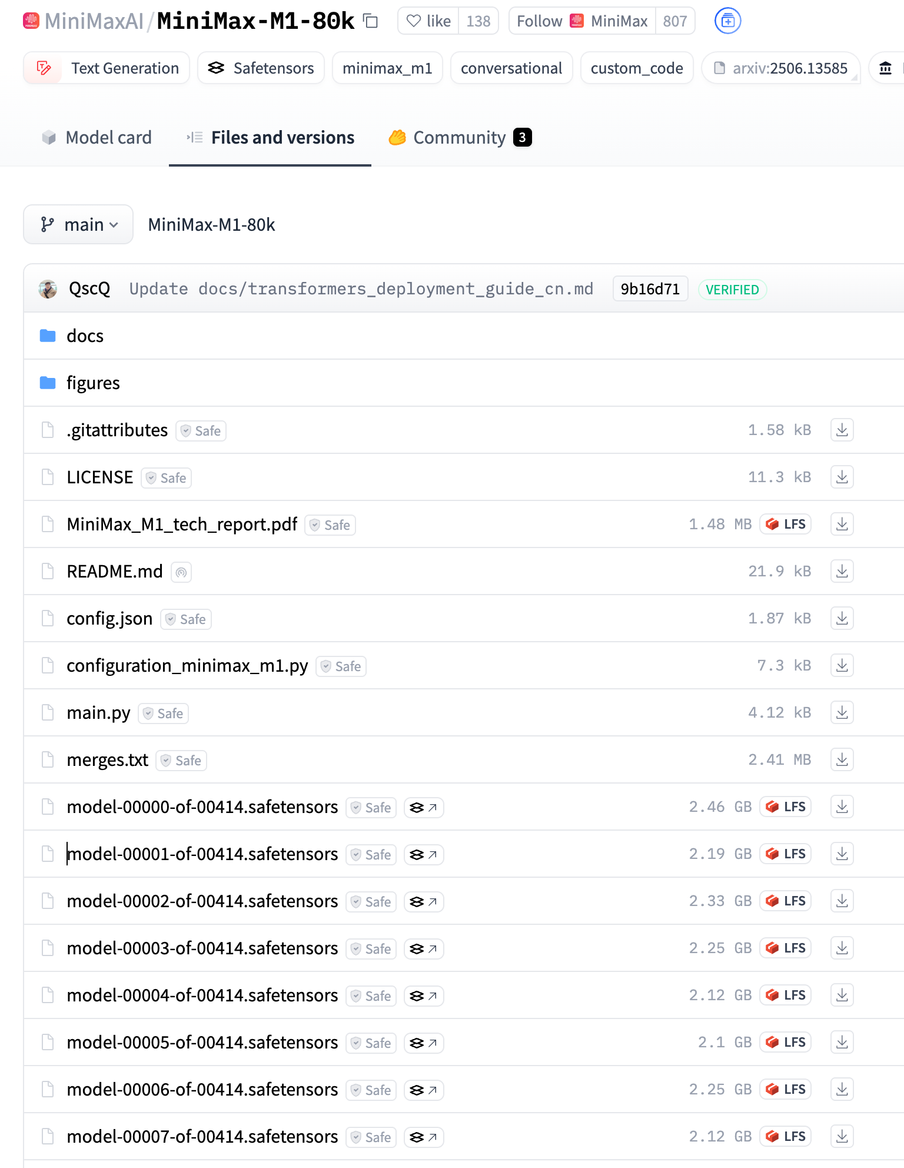Open the LICENSE file
This screenshot has width=904, height=1168.
point(100,477)
